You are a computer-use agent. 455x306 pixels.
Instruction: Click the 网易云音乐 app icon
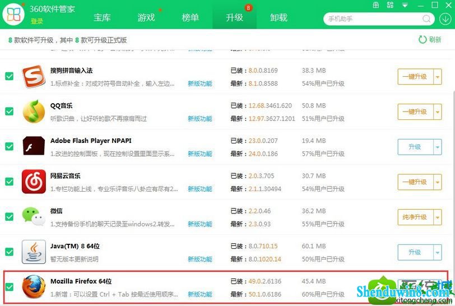tap(34, 182)
